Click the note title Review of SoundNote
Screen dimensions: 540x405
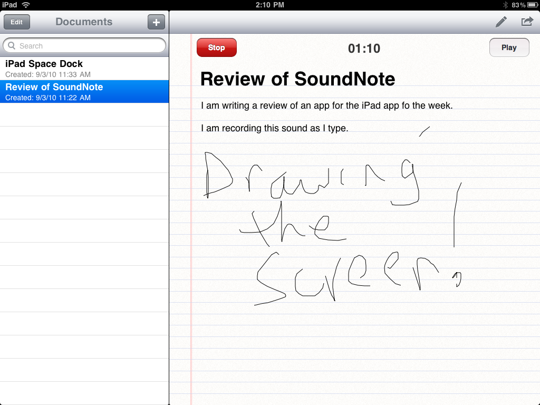point(297,79)
